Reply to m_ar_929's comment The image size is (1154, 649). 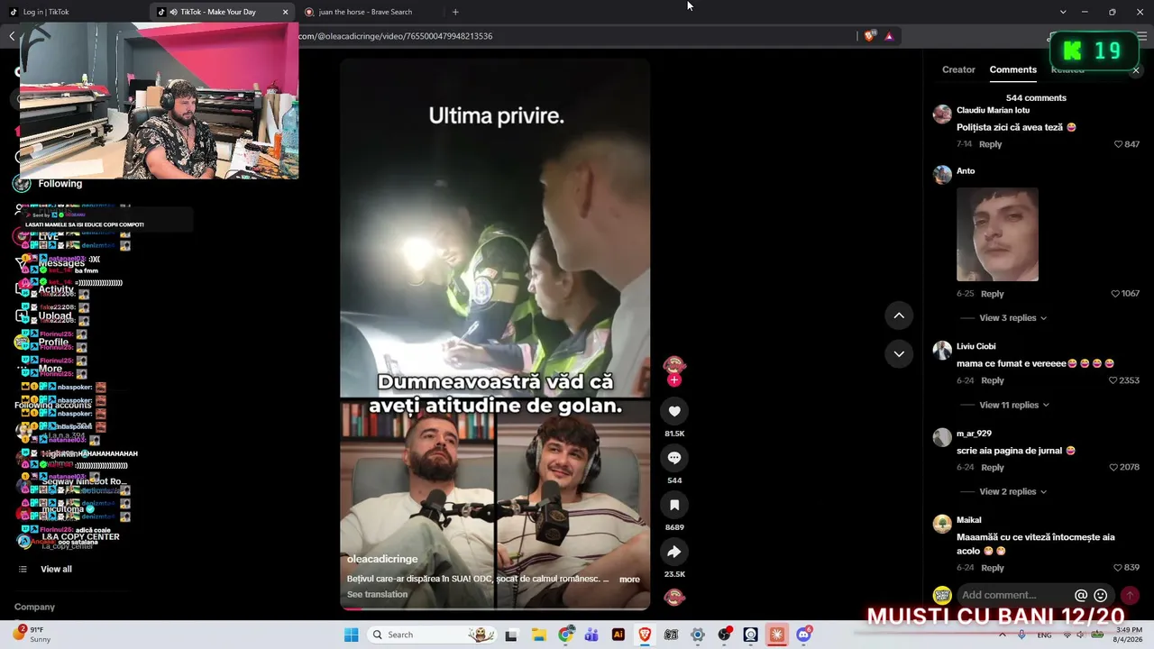(992, 468)
